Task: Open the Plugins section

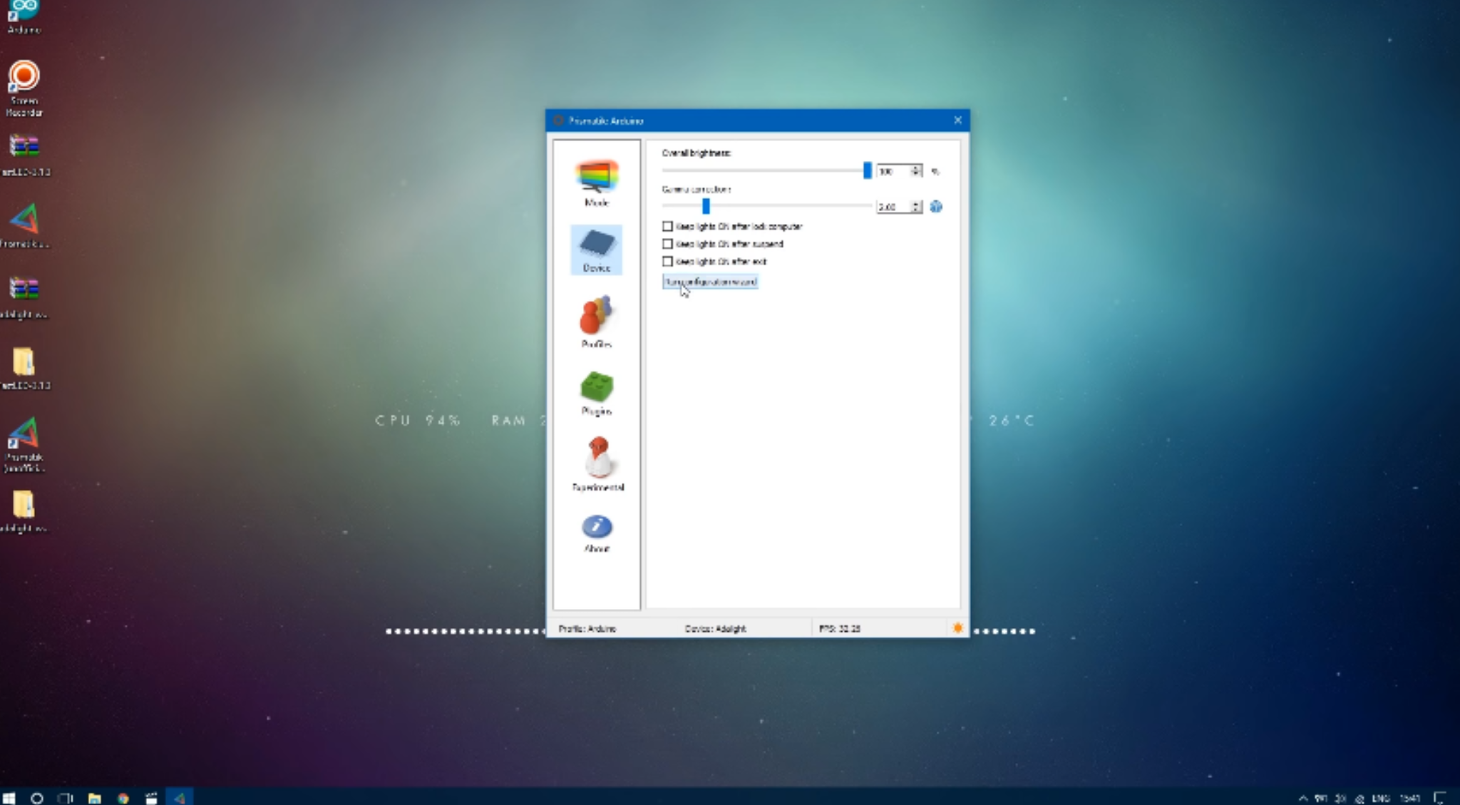Action: pos(596,389)
